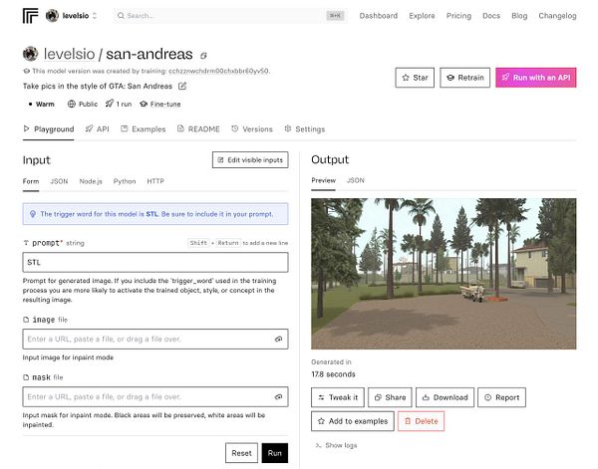Open the levelsio account switcher dropdown

(72, 16)
